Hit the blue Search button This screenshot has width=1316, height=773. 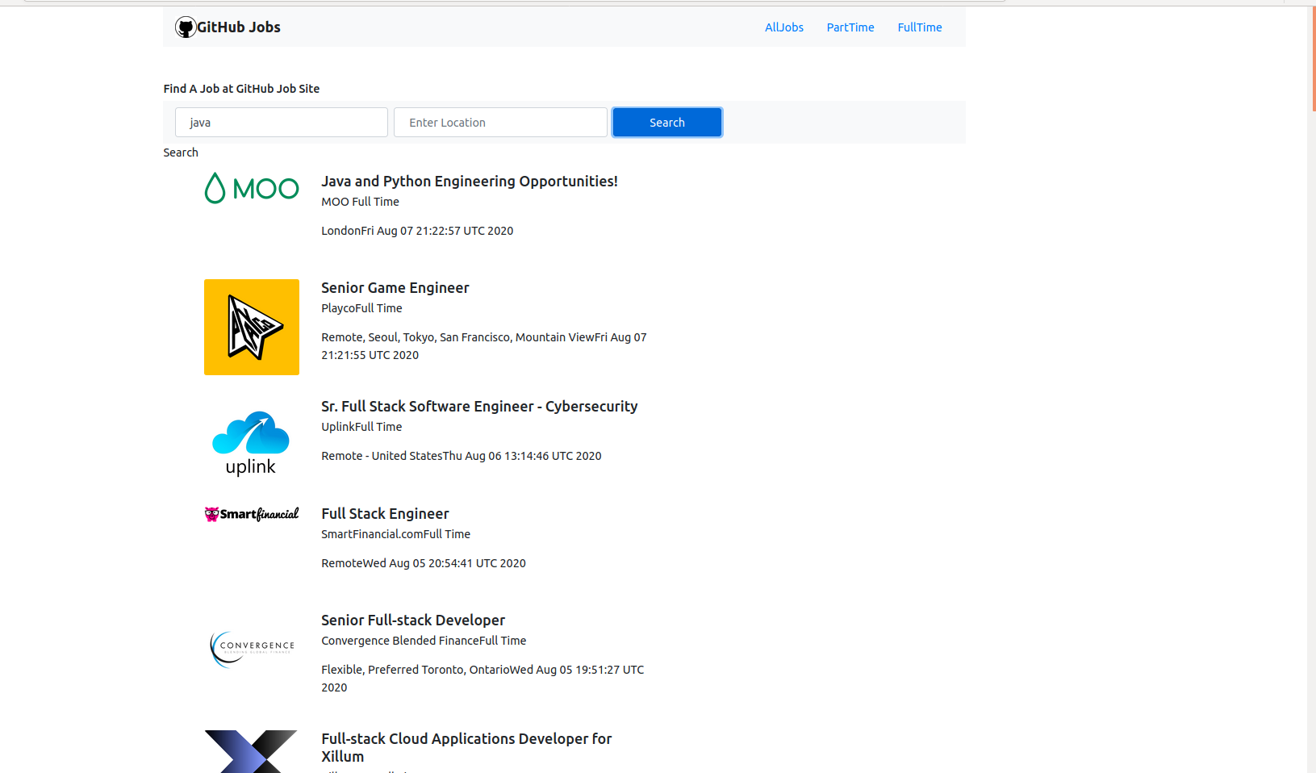click(x=667, y=123)
